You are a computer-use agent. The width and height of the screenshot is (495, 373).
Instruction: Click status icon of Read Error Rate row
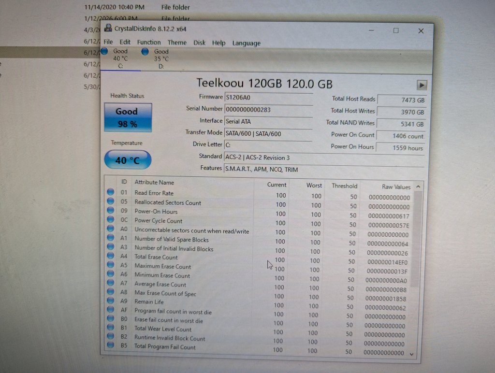[111, 191]
